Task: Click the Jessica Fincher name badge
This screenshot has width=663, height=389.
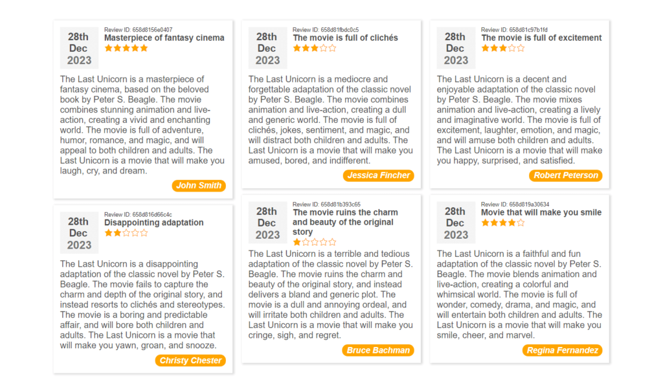Action: pyautogui.click(x=379, y=175)
